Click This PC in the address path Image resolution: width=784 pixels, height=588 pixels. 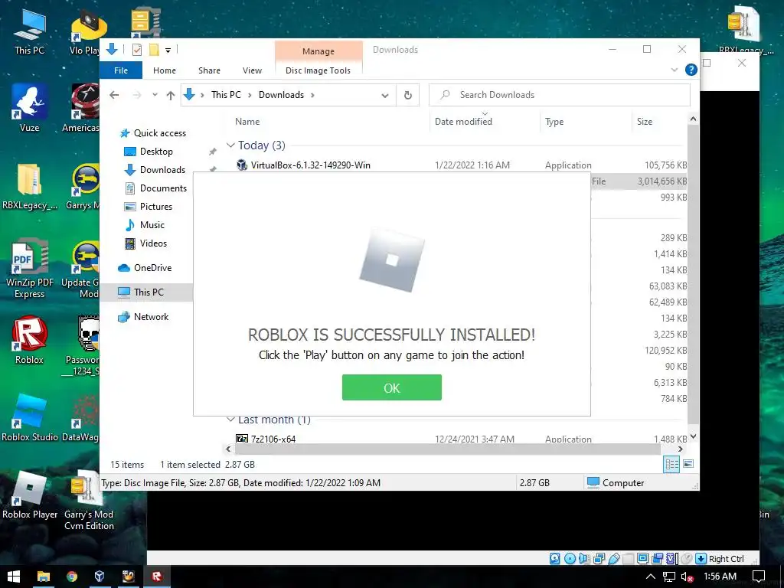(x=226, y=95)
